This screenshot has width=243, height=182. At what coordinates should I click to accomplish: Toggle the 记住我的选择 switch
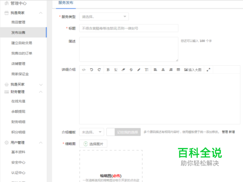point(123,132)
